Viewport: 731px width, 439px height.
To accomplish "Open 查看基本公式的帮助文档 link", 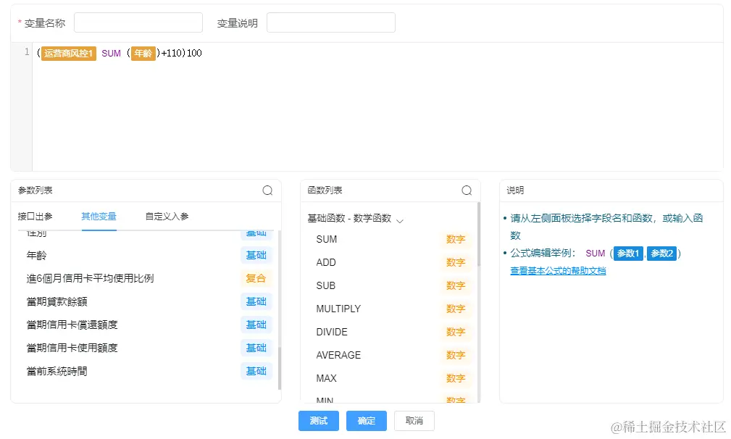I will point(558,271).
